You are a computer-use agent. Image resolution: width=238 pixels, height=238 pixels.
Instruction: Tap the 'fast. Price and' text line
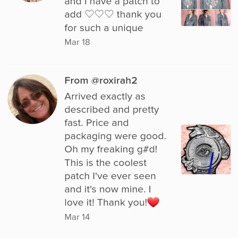point(96,123)
